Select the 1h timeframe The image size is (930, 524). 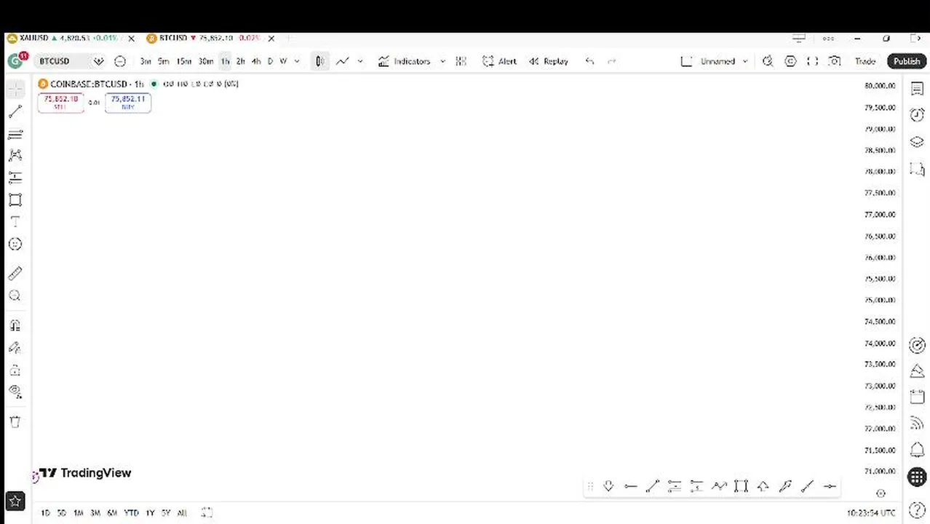[226, 61]
